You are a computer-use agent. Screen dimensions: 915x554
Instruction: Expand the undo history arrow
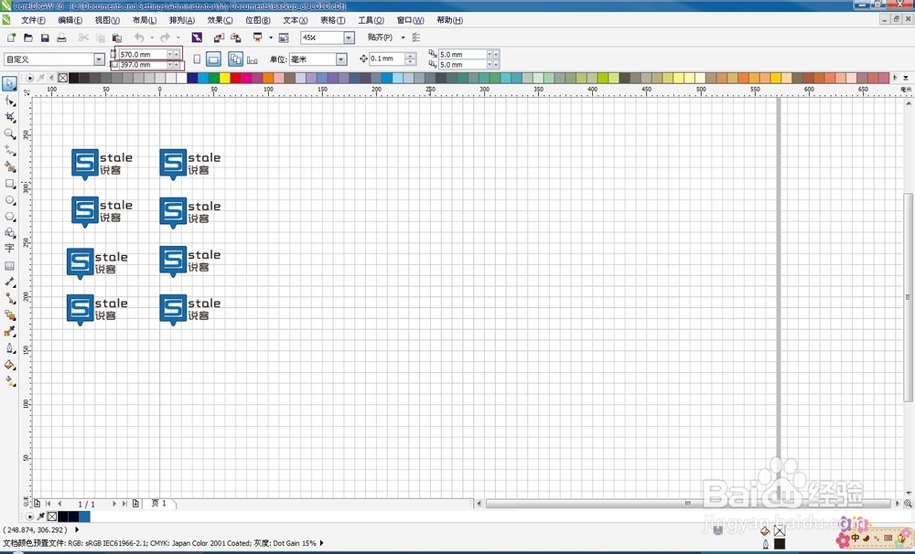(152, 37)
